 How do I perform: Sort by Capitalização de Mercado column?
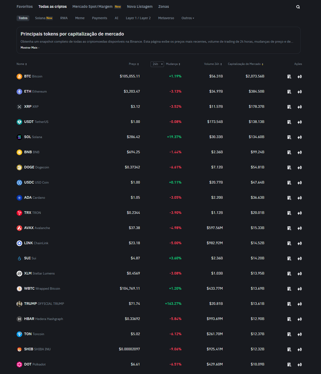tap(245, 64)
